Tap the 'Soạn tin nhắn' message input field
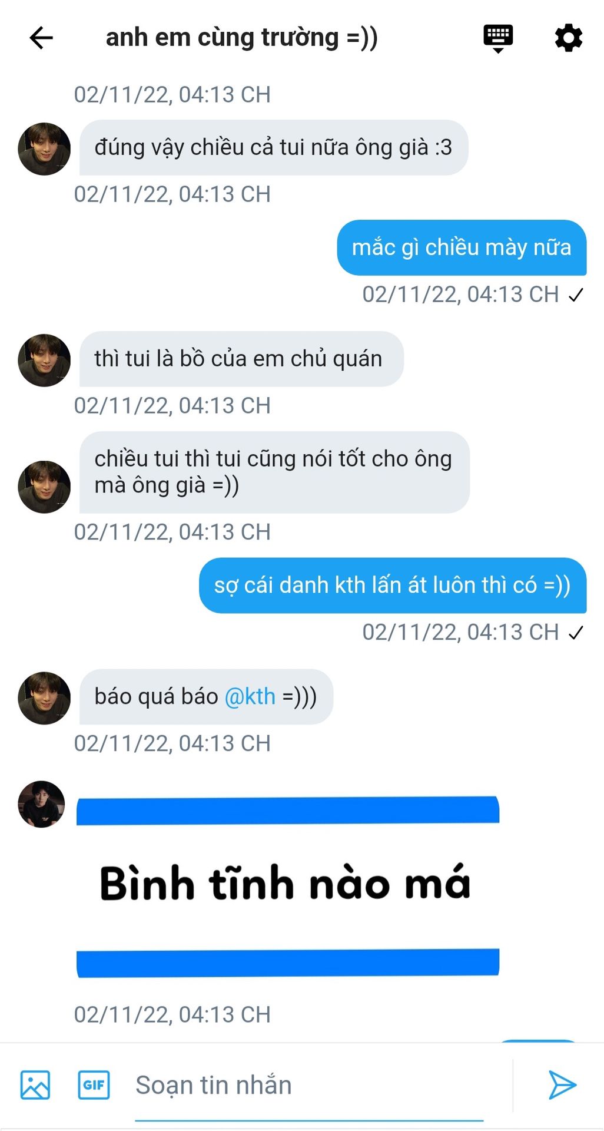 click(309, 1085)
